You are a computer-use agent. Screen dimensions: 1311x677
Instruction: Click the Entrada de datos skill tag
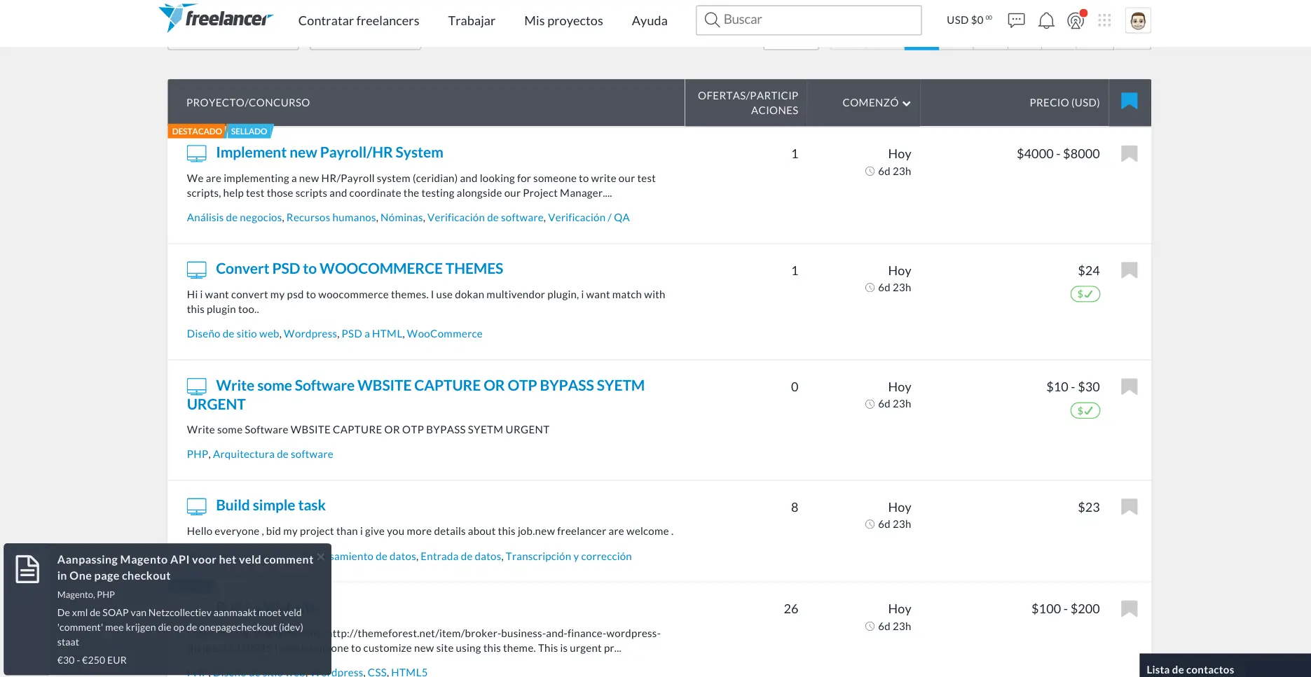click(461, 557)
